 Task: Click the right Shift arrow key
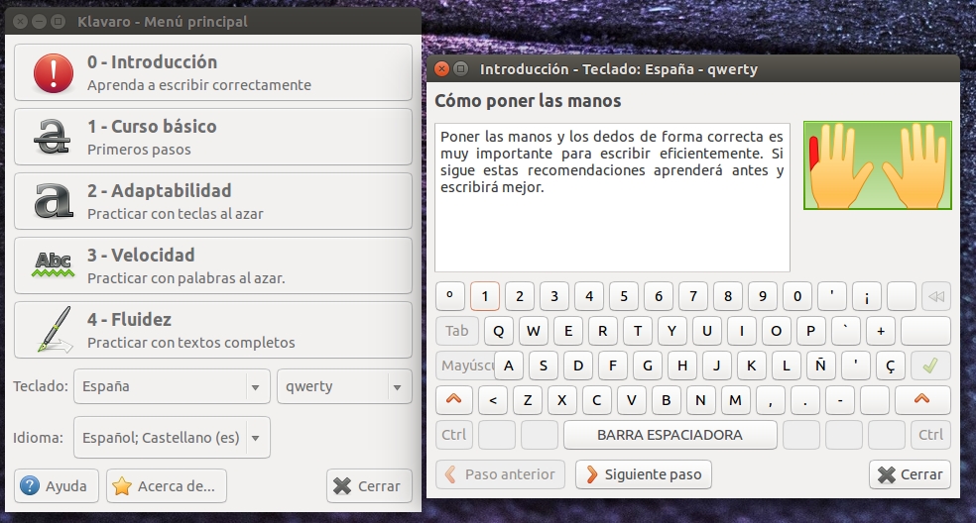pos(922,400)
